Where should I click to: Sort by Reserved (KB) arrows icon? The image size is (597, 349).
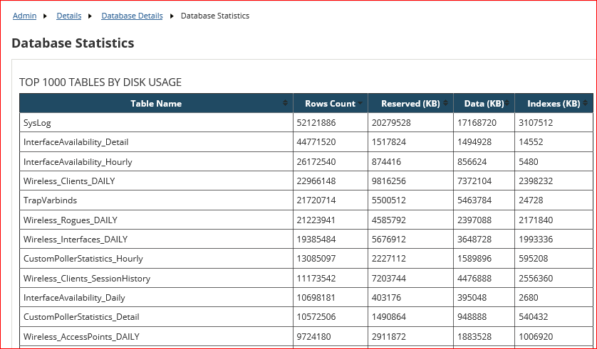pyautogui.click(x=446, y=103)
